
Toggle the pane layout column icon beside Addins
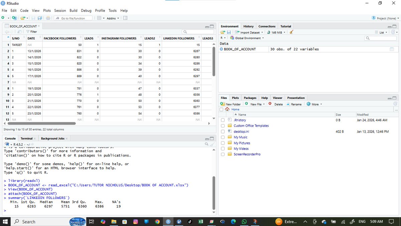point(125,18)
